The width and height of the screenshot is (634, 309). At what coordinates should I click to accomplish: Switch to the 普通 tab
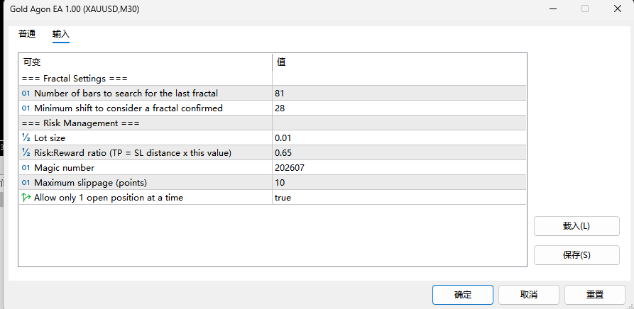[x=27, y=34]
